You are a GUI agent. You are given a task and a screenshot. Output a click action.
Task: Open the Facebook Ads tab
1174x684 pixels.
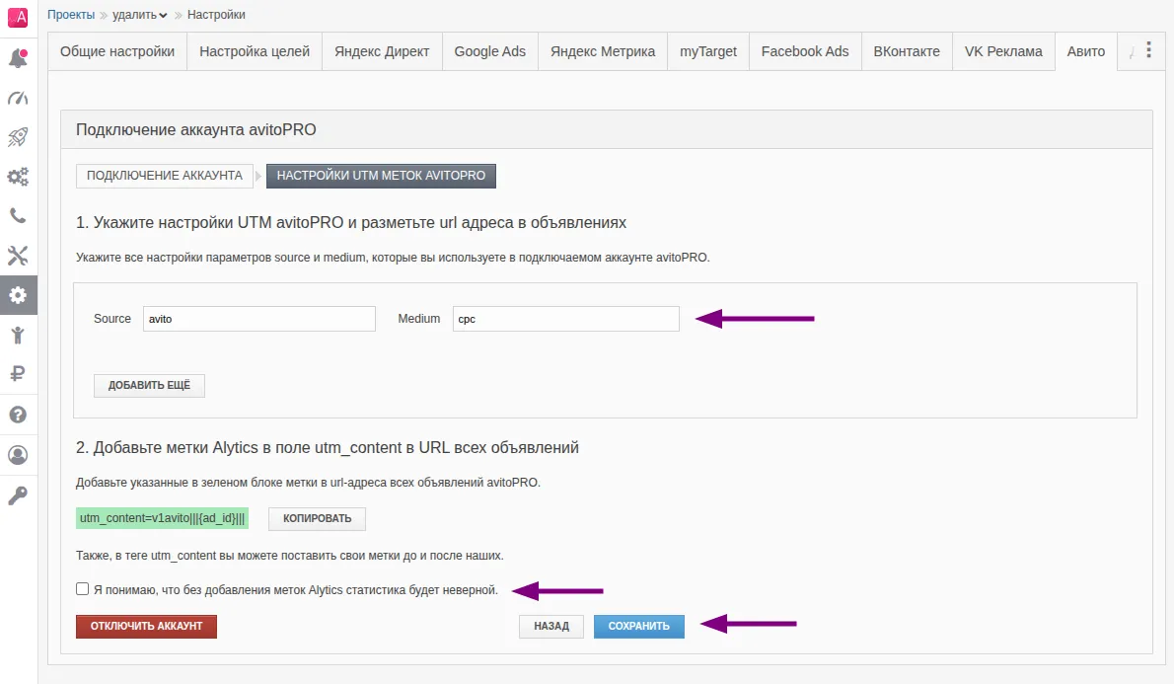point(805,51)
